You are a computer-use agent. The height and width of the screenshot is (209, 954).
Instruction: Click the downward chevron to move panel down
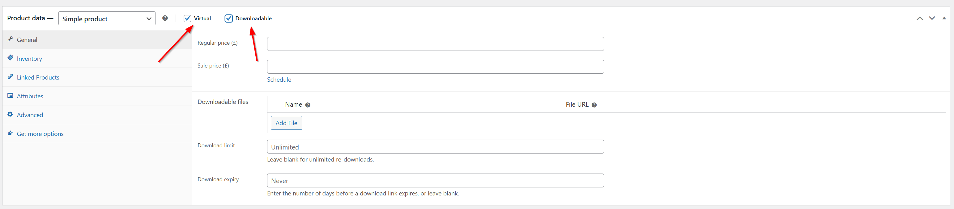pyautogui.click(x=932, y=18)
